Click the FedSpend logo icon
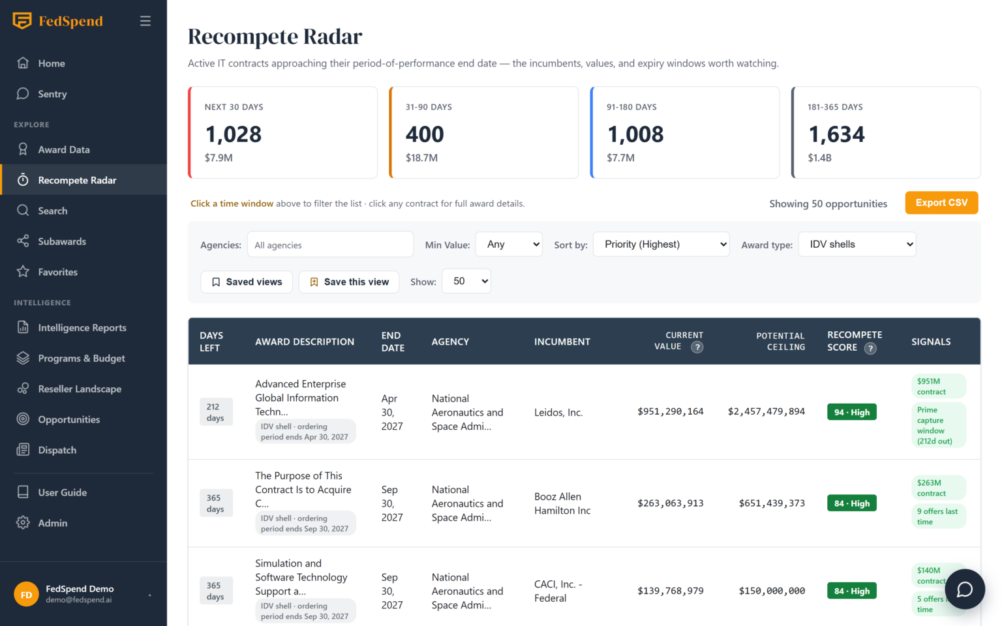 pos(22,21)
